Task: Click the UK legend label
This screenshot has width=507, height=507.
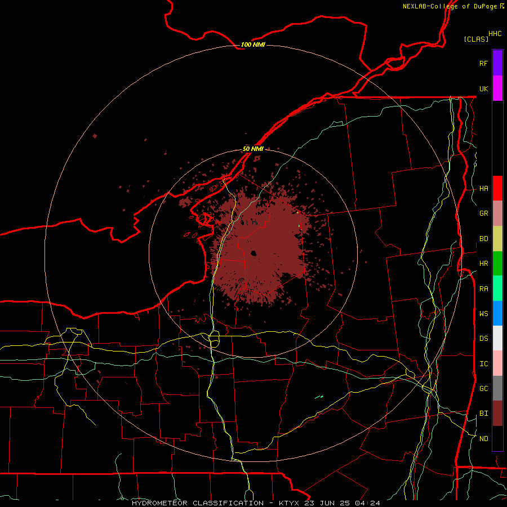Action: click(x=484, y=89)
